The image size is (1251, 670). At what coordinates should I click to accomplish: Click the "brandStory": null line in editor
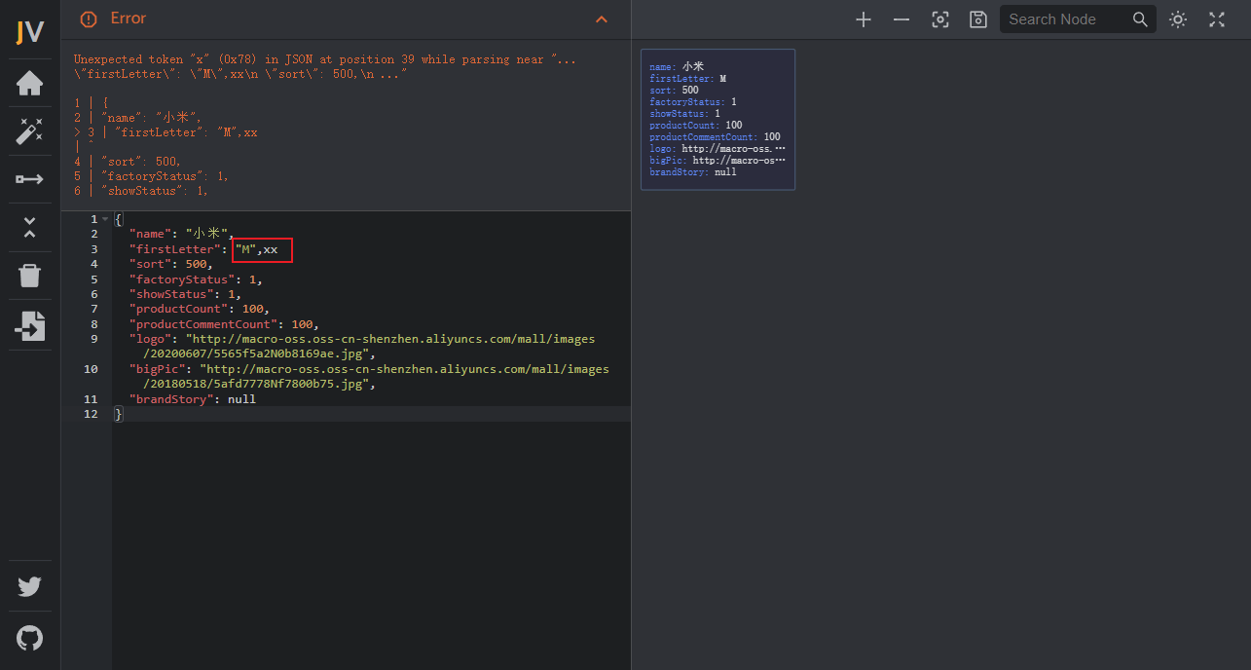[x=192, y=399]
